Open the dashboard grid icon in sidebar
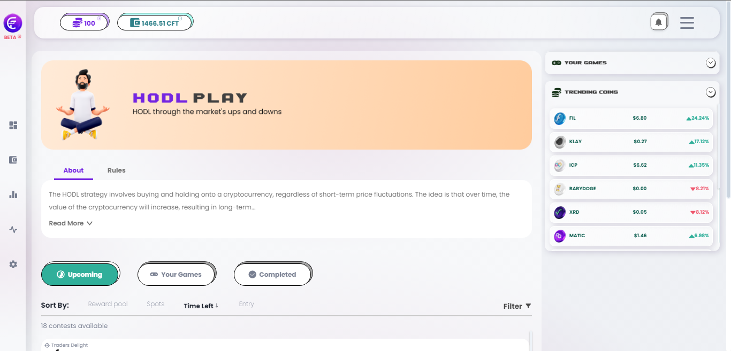731x351 pixels. (x=13, y=125)
